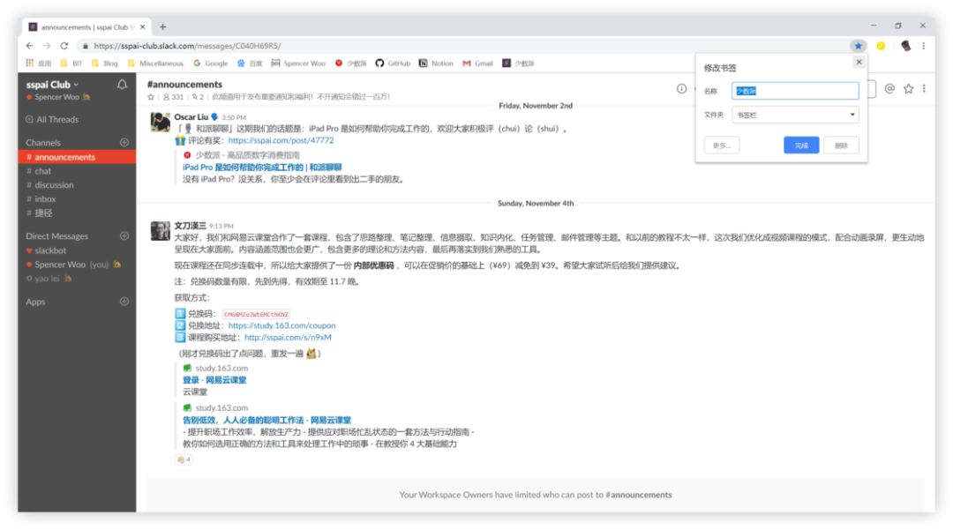Open the Gmail bookmark
The width and height of the screenshot is (953, 530).
coord(477,63)
